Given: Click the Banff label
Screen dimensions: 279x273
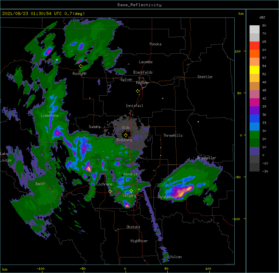Looking at the screenshot, I should point(40,184).
